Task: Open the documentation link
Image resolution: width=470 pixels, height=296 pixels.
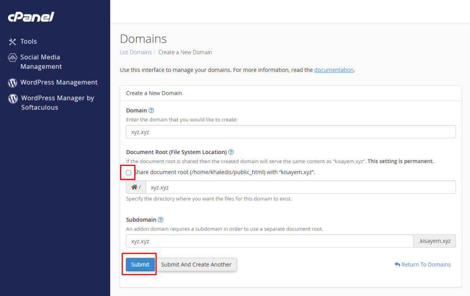Action: click(x=334, y=70)
